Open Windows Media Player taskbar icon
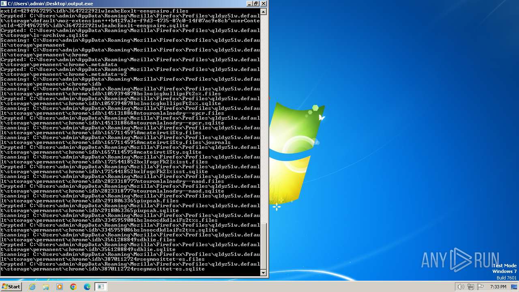This screenshot has height=292, width=519. pos(60,287)
